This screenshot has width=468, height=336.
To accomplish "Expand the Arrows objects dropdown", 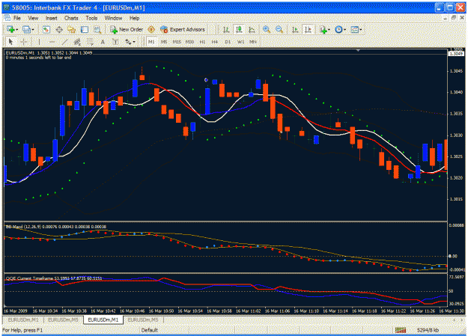I will pos(134,42).
